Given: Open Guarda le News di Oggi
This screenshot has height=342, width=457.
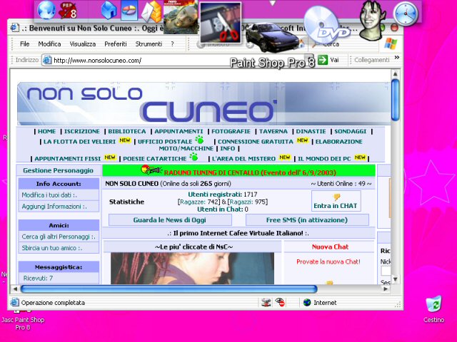Looking at the screenshot, I should pos(169,220).
